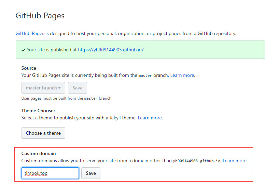Click the Theme Chooser subsection heading
This screenshot has width=279, height=184.
38,111
